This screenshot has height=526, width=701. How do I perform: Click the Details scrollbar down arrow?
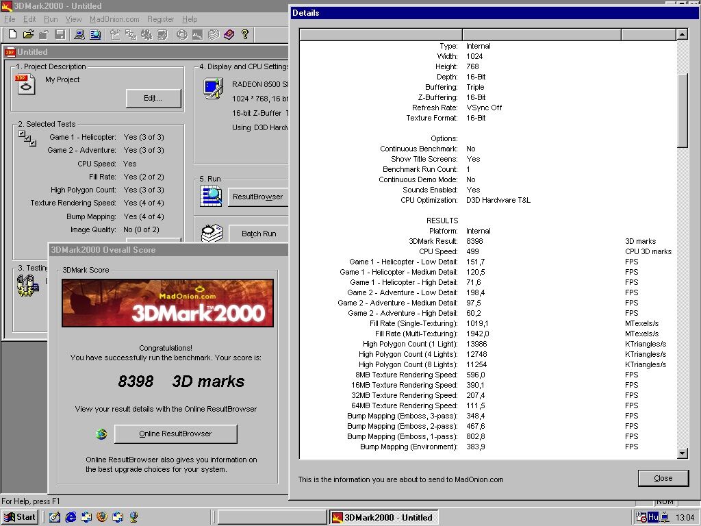683,453
